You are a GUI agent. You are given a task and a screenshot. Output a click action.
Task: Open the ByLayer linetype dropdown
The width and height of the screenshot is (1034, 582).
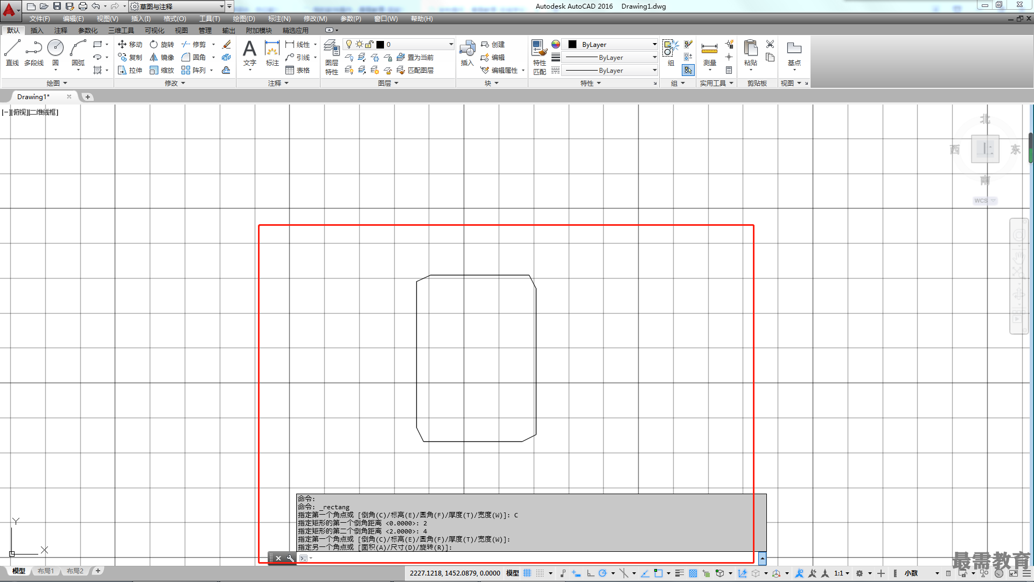610,70
